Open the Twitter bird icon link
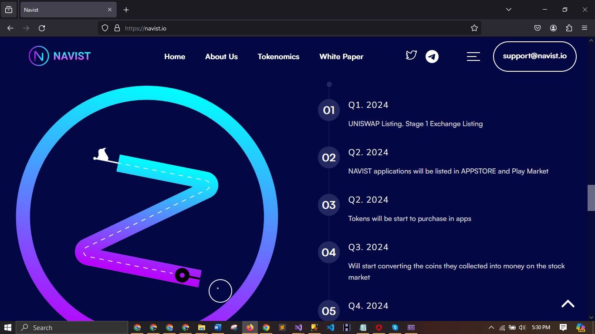 coord(411,55)
